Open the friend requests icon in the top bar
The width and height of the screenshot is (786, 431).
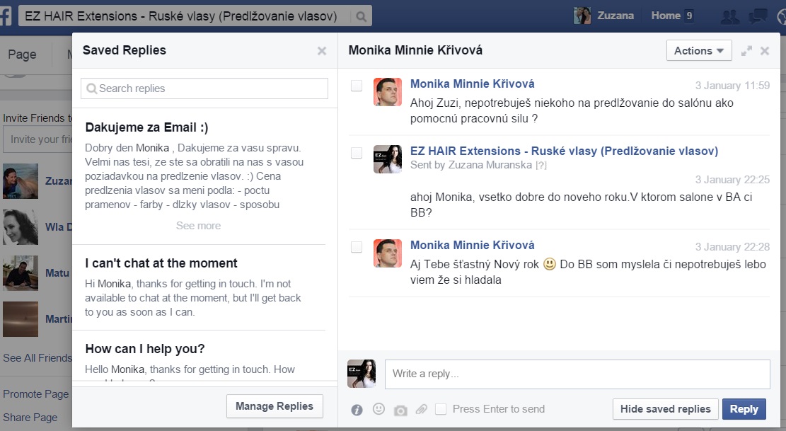coord(729,16)
